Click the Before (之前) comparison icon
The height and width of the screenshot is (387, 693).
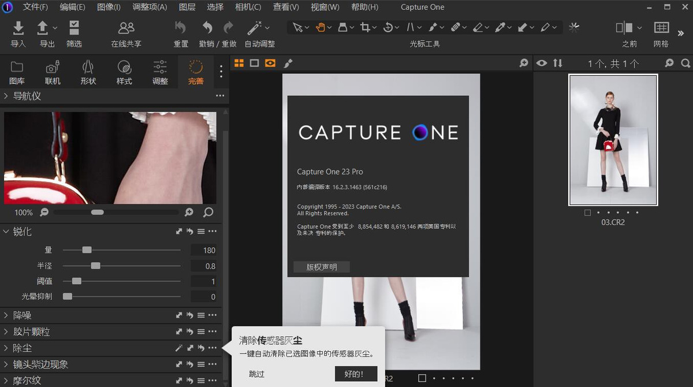(x=624, y=27)
